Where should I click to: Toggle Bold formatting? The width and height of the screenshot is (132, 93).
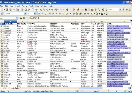pyautogui.click(x=39, y=14)
